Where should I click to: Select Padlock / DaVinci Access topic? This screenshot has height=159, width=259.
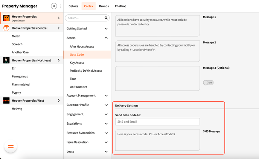(86, 71)
